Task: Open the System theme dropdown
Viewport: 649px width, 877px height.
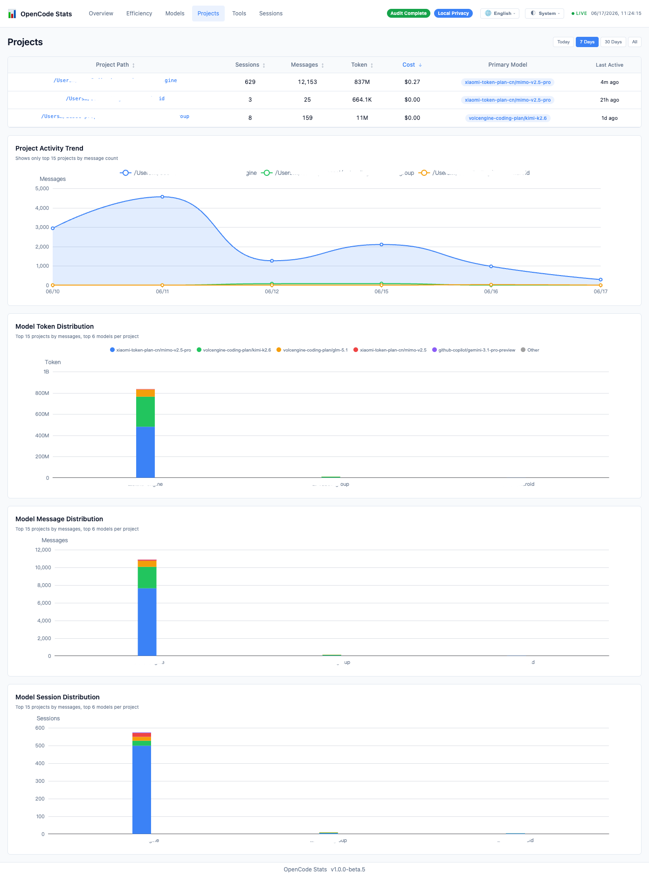Action: coord(545,14)
